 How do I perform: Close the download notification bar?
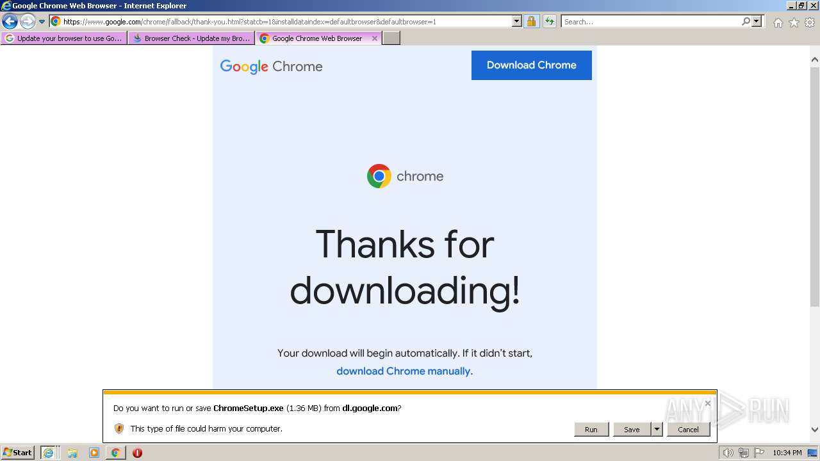click(x=707, y=403)
